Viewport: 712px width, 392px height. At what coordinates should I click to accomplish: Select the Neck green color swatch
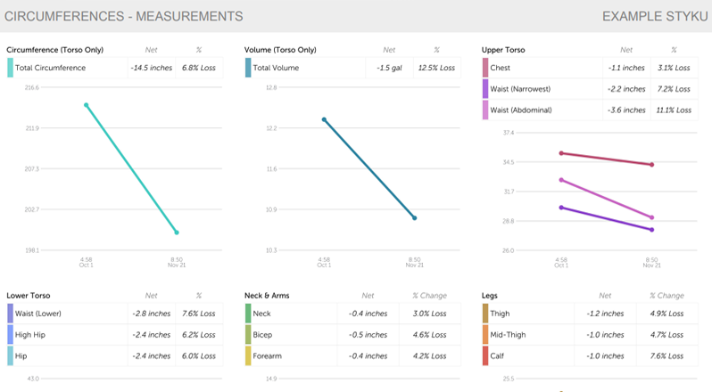click(248, 314)
